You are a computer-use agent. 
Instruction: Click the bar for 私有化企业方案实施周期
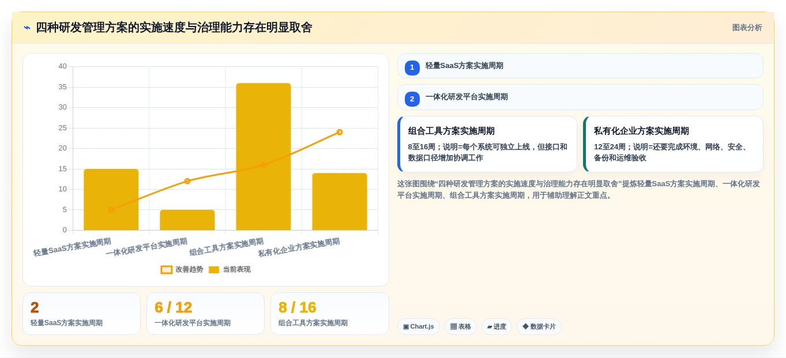tap(340, 202)
